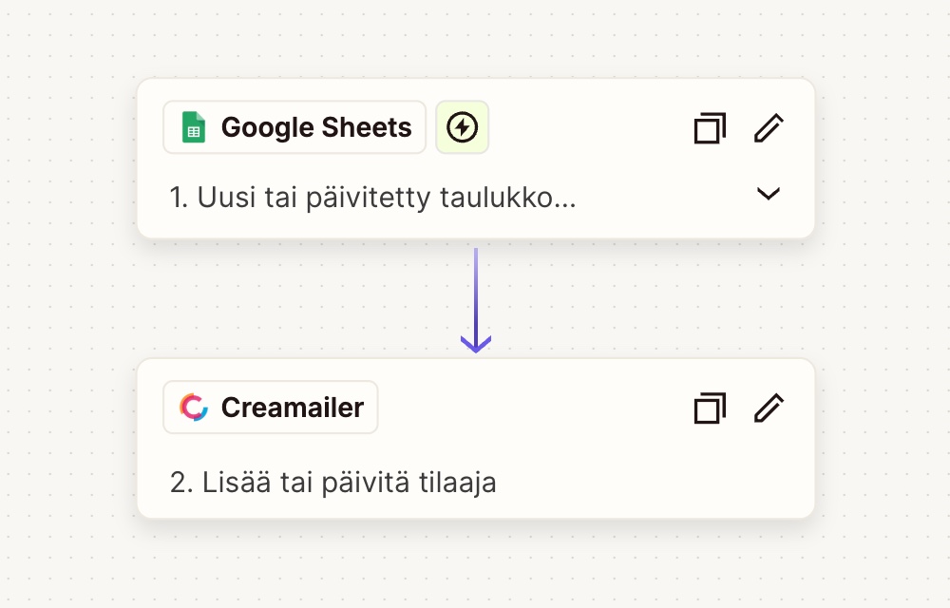
Task: Click the colorful Creamailer logo ring
Action: point(193,407)
